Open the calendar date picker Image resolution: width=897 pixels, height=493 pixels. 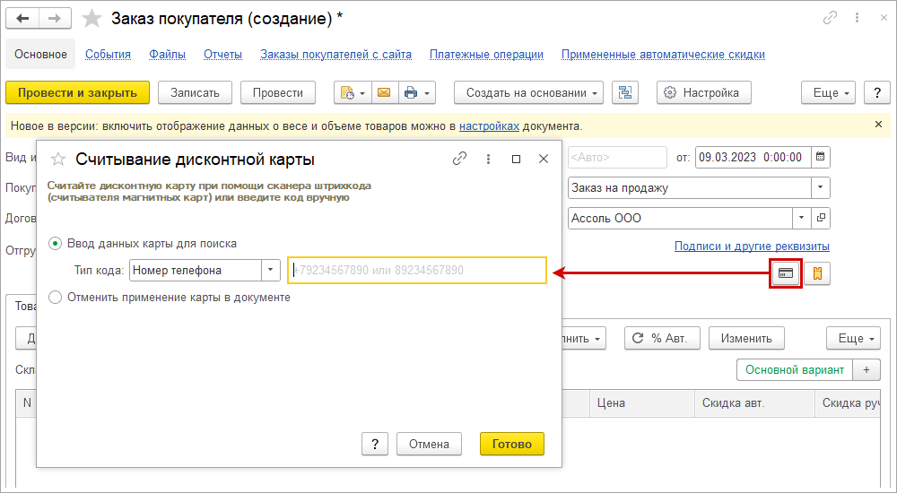pyautogui.click(x=820, y=157)
